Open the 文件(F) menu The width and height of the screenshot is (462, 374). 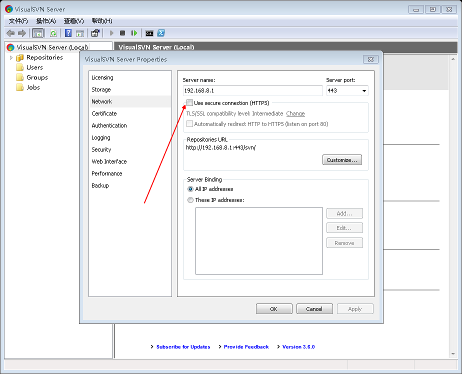(18, 21)
